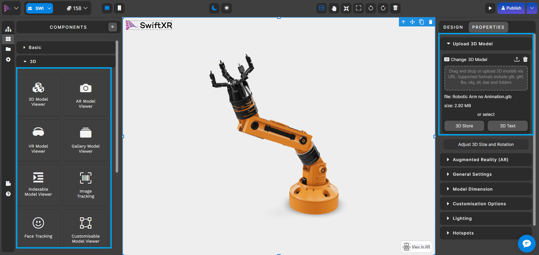Click the undo arrow icon
The height and width of the screenshot is (255, 539).
(x=371, y=8)
